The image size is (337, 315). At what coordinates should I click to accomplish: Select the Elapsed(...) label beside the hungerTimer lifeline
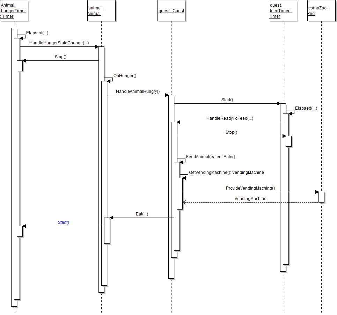coord(37,33)
